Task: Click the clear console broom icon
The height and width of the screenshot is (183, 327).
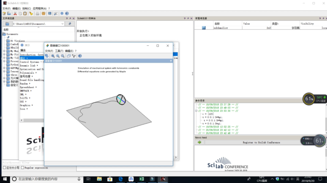Action: pos(31,14)
